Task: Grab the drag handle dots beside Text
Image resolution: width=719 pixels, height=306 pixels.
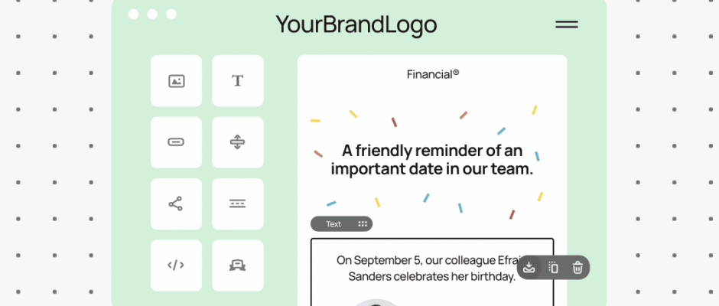Action: coord(363,224)
